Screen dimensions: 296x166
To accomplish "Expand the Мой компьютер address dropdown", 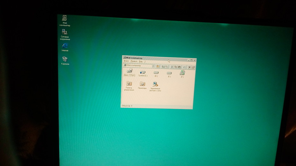I will (153, 66).
